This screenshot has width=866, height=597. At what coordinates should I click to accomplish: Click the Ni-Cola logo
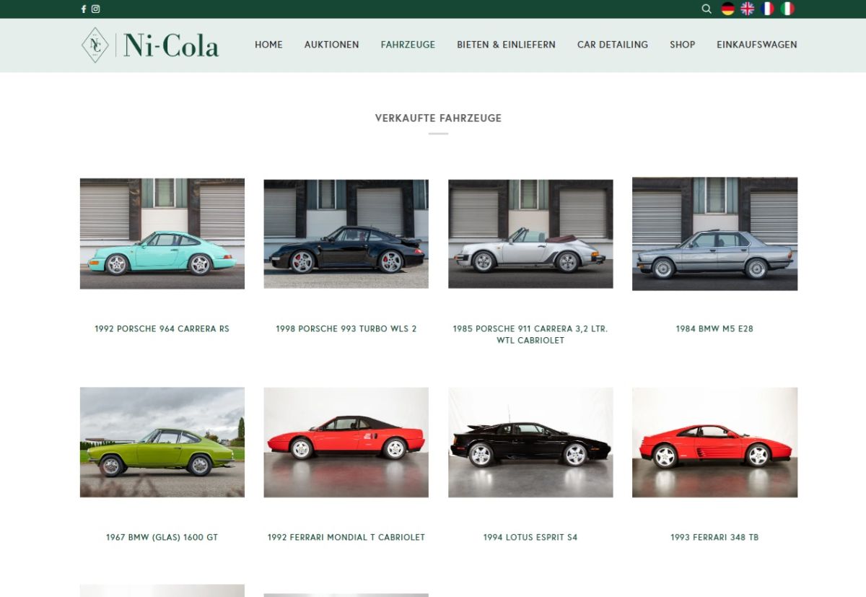[x=150, y=45]
